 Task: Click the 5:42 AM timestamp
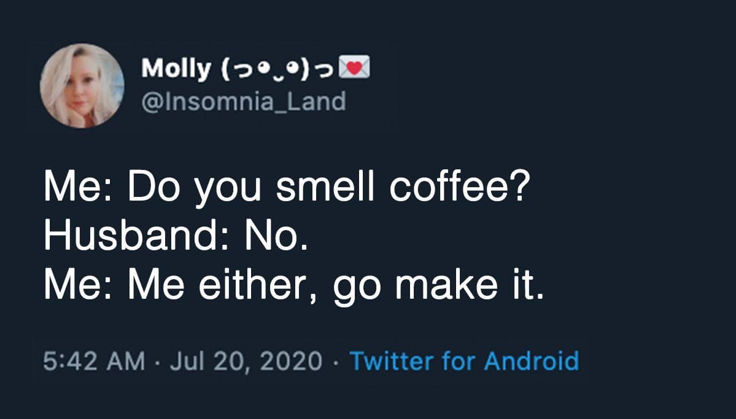tap(95, 361)
